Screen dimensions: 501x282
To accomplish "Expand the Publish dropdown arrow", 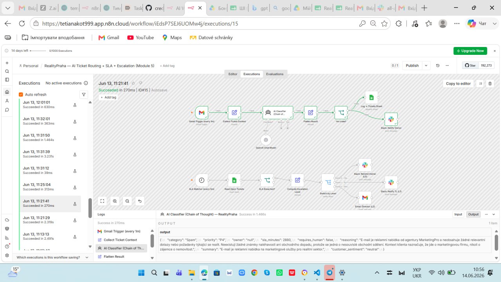I will [426, 65].
